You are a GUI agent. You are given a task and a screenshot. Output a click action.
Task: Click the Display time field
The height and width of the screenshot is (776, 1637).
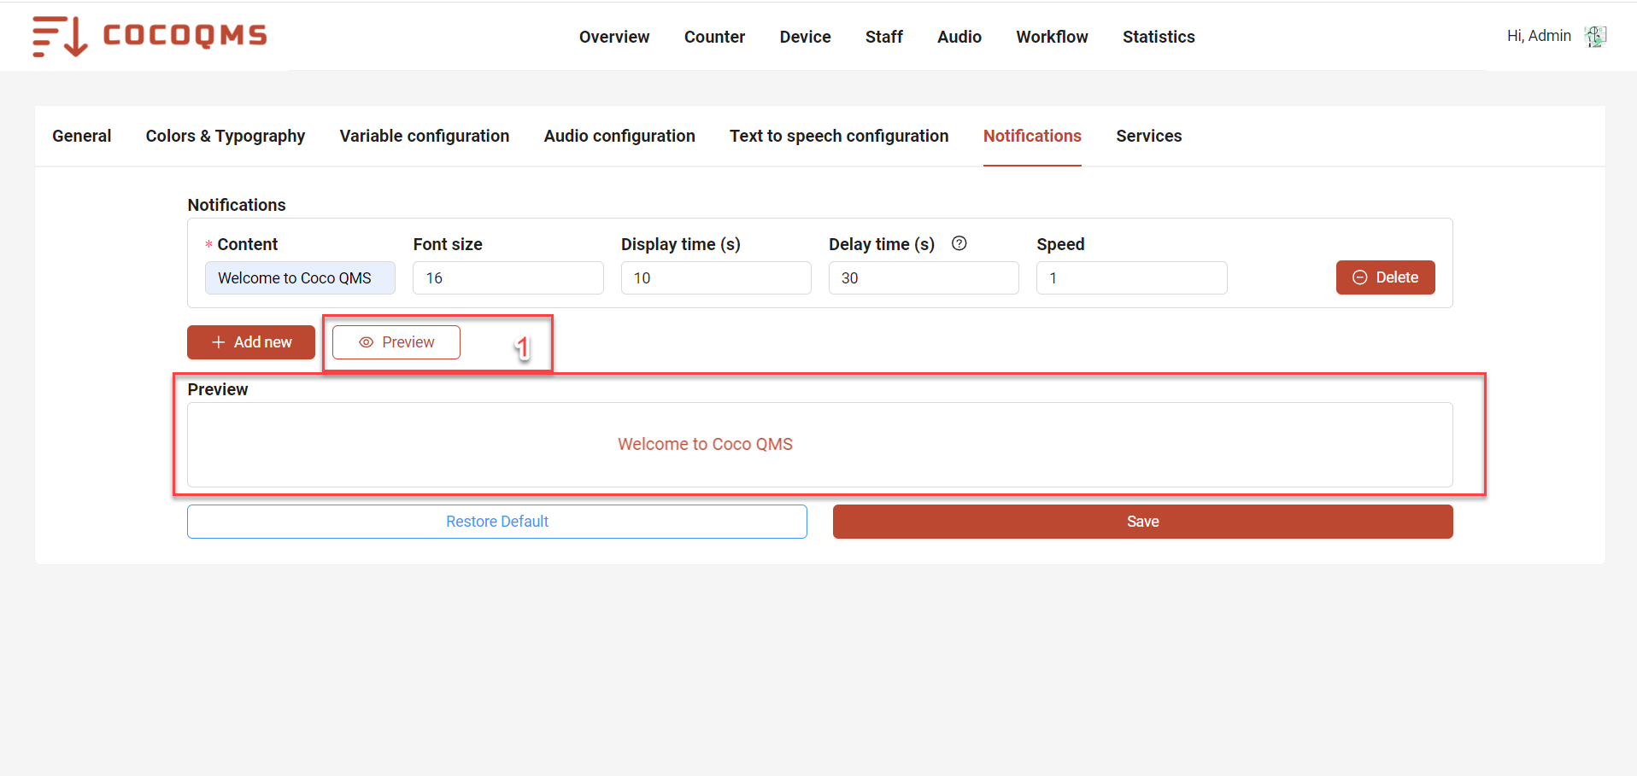coord(716,278)
